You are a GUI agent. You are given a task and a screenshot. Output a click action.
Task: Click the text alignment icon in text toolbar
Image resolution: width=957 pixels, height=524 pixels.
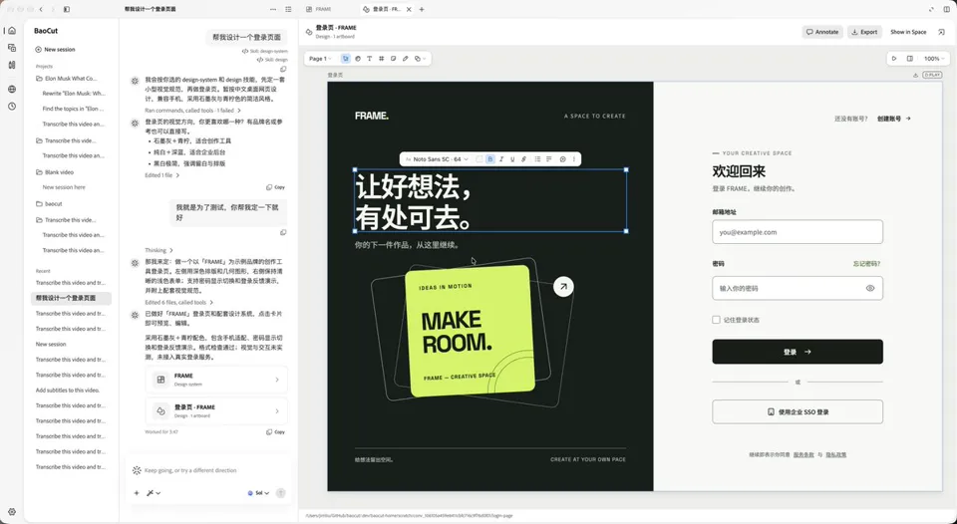click(x=549, y=159)
